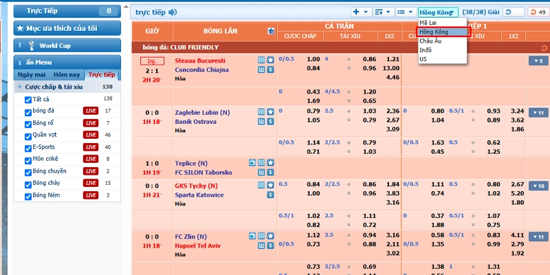Image resolution: width=550 pixels, height=275 pixels.
Task: Open the plus sign dropdown in toolbar
Action: click(x=362, y=12)
